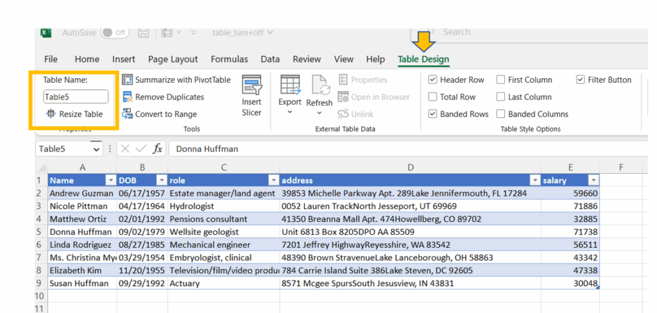657x313 pixels.
Task: Click the formula bar showing Donna Huffman
Action: point(409,149)
